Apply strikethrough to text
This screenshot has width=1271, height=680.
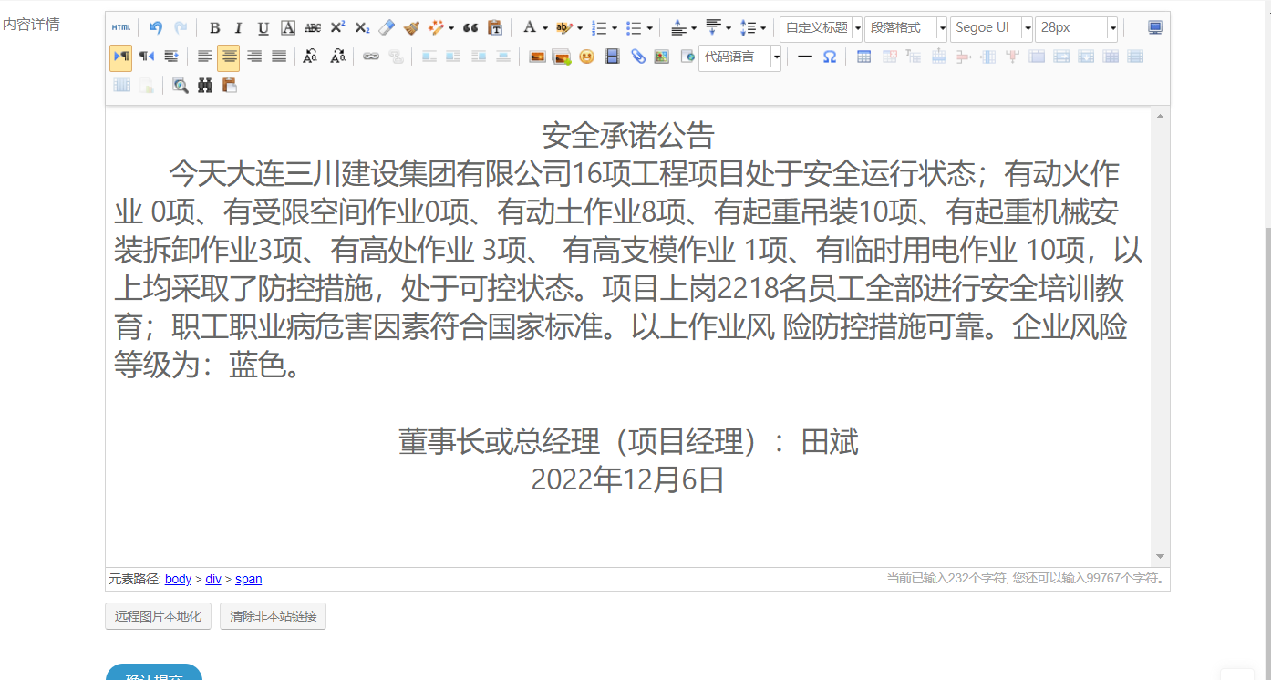pyautogui.click(x=313, y=28)
